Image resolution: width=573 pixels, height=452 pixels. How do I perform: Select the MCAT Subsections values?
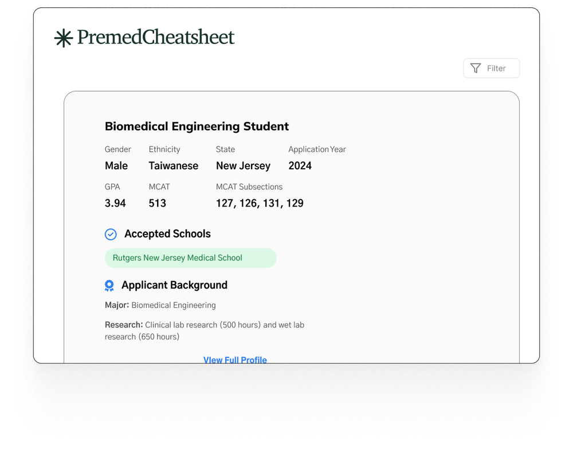(x=260, y=203)
